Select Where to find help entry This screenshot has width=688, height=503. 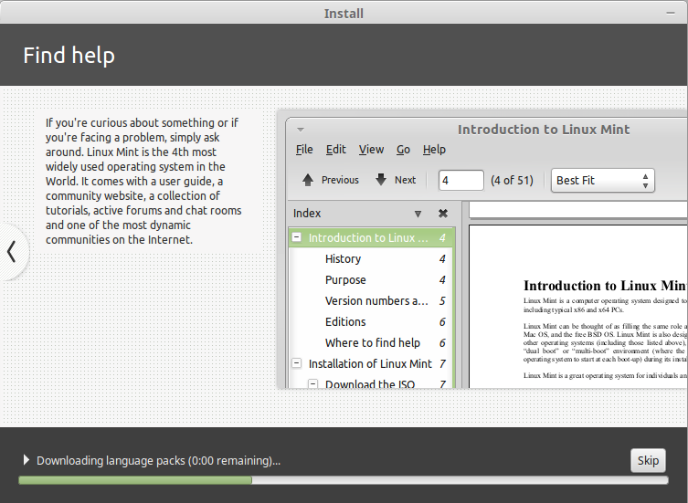pos(373,343)
